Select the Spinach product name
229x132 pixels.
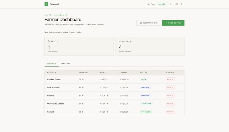pos(51,112)
